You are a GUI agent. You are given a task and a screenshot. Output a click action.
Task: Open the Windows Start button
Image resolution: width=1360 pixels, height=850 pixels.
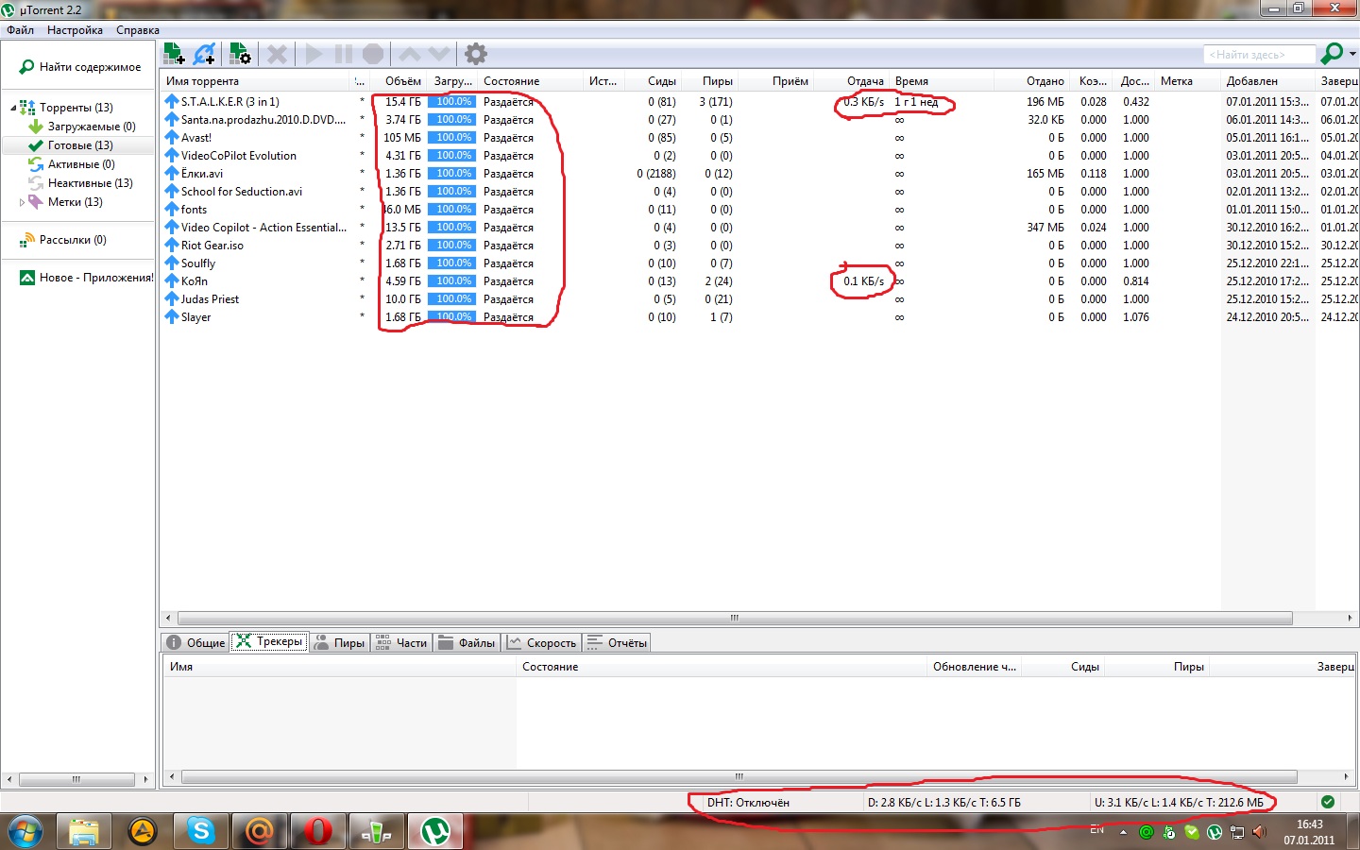click(x=25, y=831)
